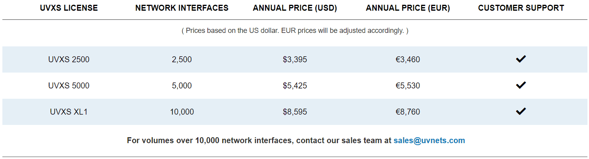
Task: Click the ANNUAL PRICE (EUR) header
Action: 408,8
